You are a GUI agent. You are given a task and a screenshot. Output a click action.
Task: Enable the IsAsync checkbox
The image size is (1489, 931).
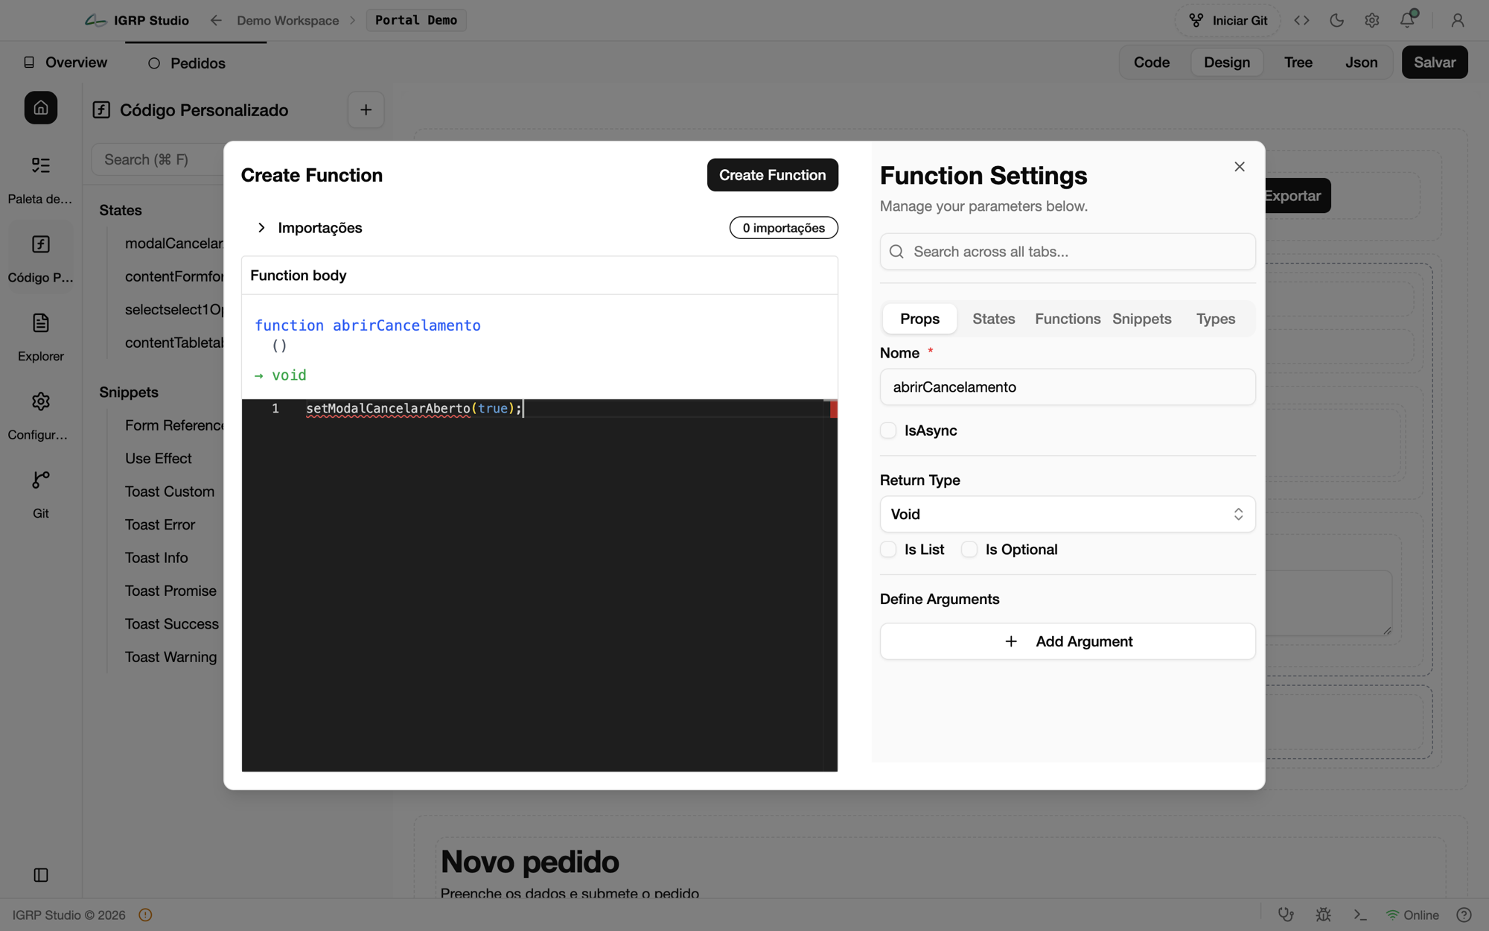[888, 430]
